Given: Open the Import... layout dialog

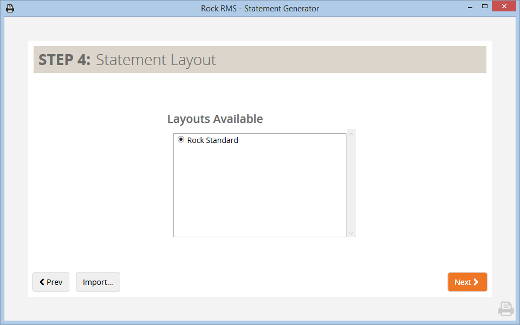Looking at the screenshot, I should pos(98,282).
